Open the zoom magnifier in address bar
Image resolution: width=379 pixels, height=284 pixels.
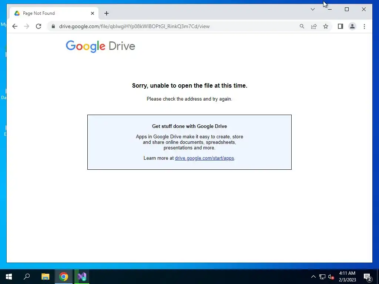click(x=302, y=26)
